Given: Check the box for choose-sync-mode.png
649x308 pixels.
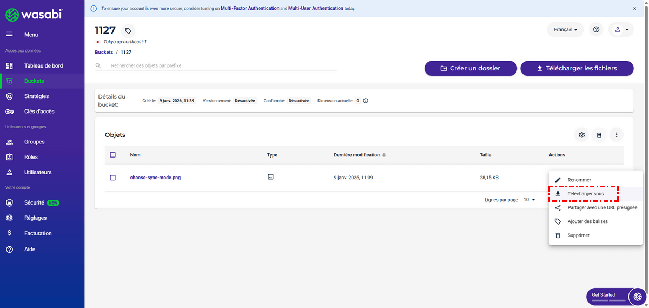Looking at the screenshot, I should click(x=112, y=178).
